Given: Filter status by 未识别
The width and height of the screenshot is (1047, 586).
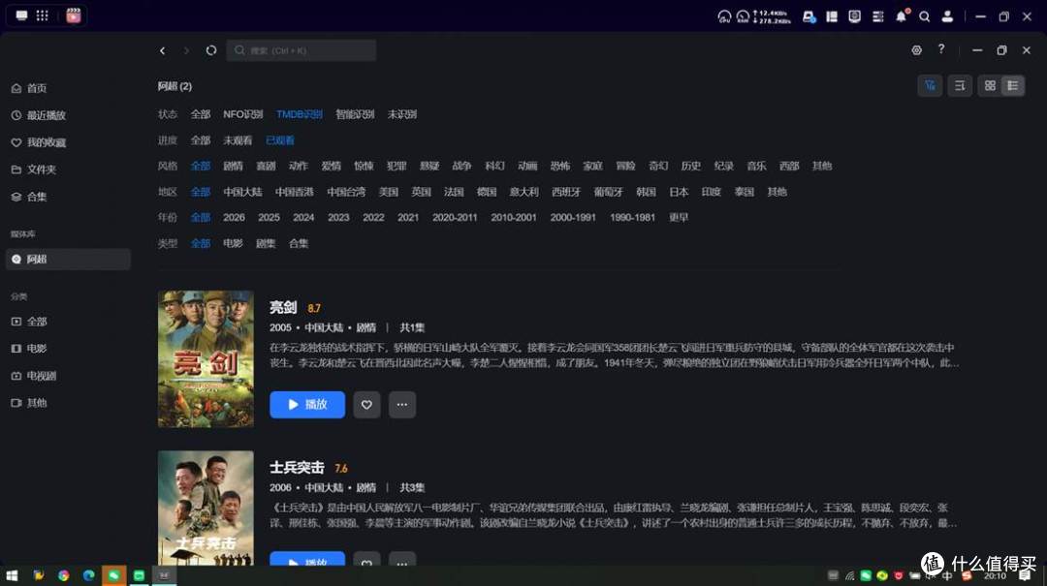Looking at the screenshot, I should tap(402, 114).
